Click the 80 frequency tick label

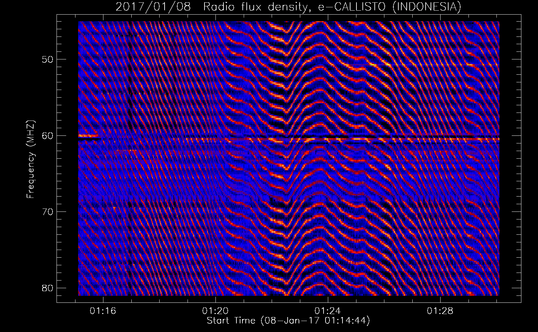(47, 288)
